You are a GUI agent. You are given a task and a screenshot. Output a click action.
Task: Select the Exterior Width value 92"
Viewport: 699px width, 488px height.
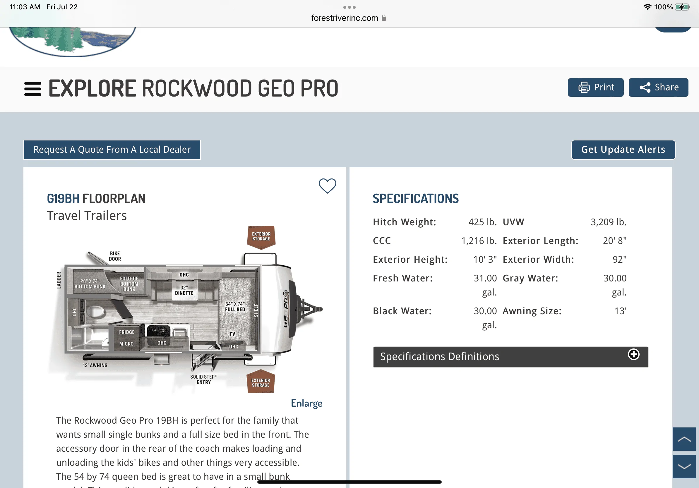[x=619, y=260]
